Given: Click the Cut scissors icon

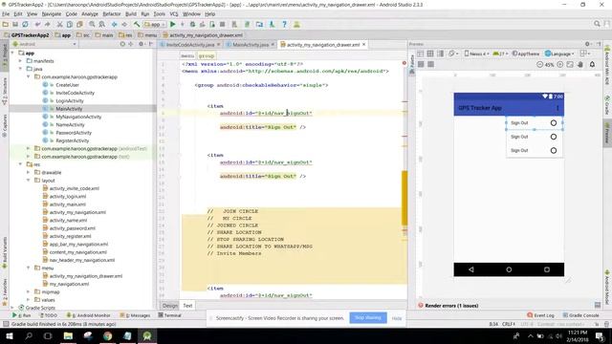Looking at the screenshot, I should tap(59, 24).
